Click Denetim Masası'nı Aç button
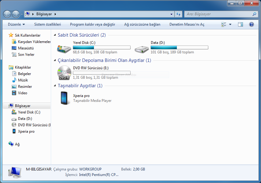261x183 pixels. (x=187, y=24)
